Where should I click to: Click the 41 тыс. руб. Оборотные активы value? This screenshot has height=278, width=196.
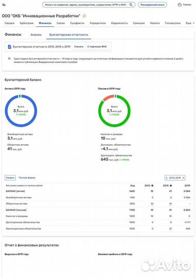coord(15,149)
